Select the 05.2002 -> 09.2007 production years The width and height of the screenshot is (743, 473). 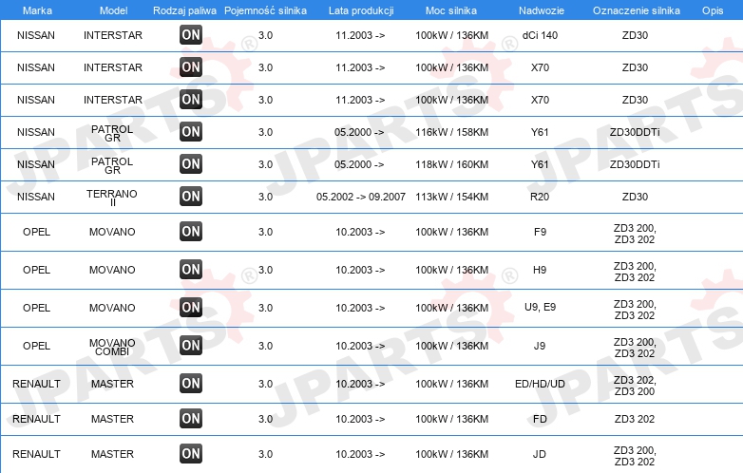click(361, 197)
